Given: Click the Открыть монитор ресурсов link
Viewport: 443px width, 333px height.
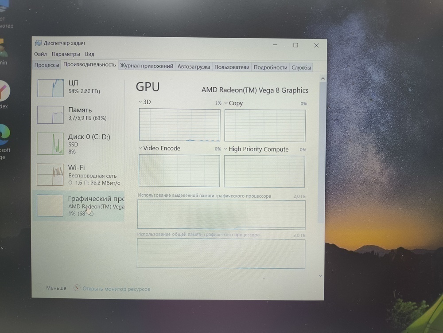Looking at the screenshot, I should pos(117,289).
